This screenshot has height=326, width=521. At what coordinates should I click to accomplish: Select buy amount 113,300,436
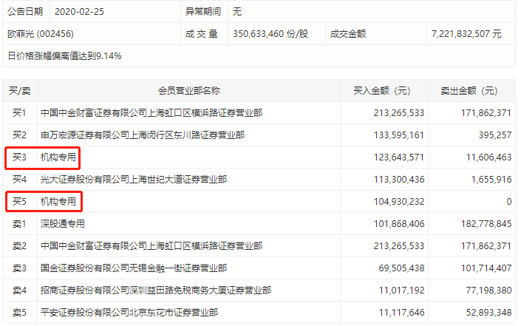(x=399, y=180)
